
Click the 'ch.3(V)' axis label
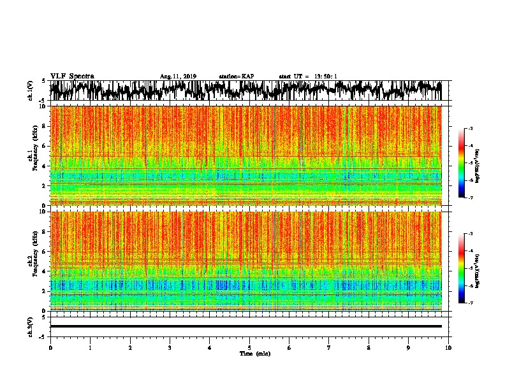click(x=30, y=327)
